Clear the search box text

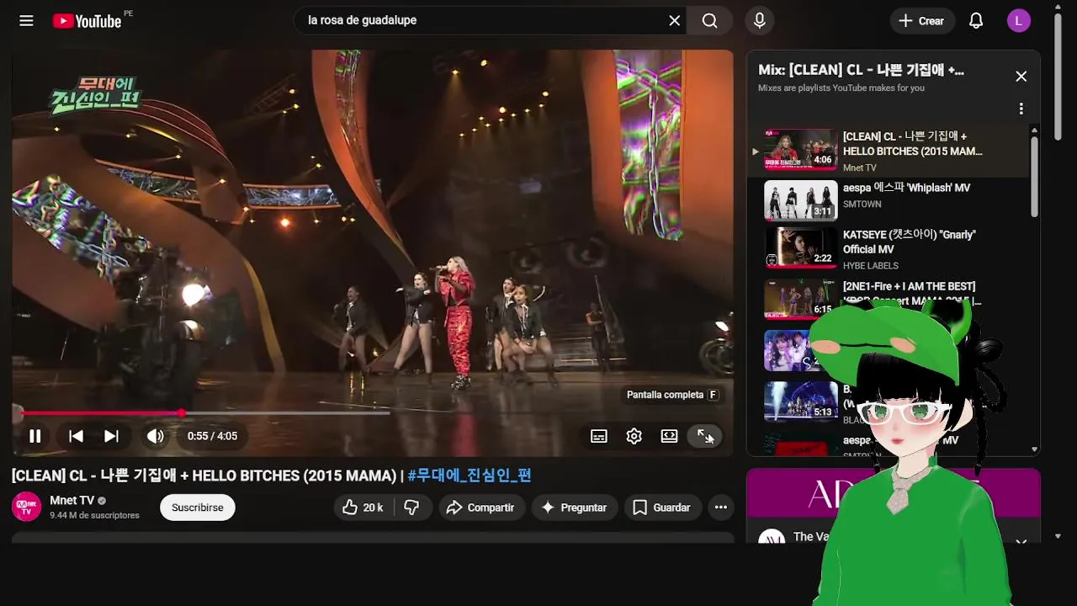(674, 21)
